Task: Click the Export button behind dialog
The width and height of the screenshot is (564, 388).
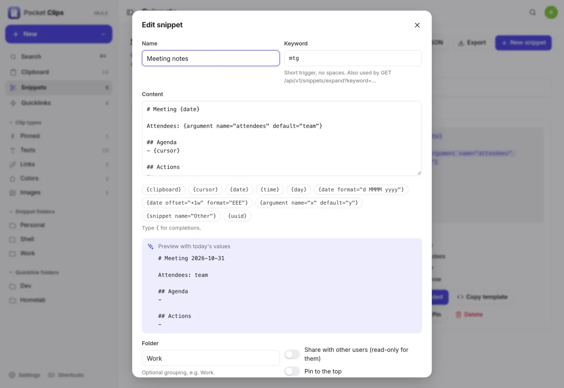Action: 472,43
